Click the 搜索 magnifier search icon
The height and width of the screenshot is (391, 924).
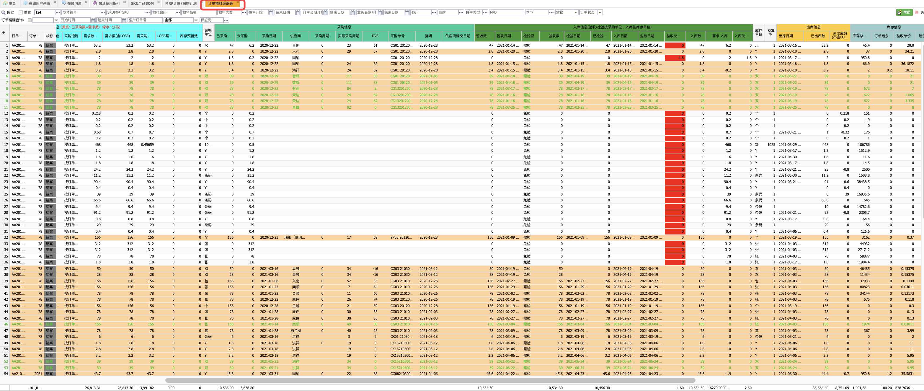point(4,12)
